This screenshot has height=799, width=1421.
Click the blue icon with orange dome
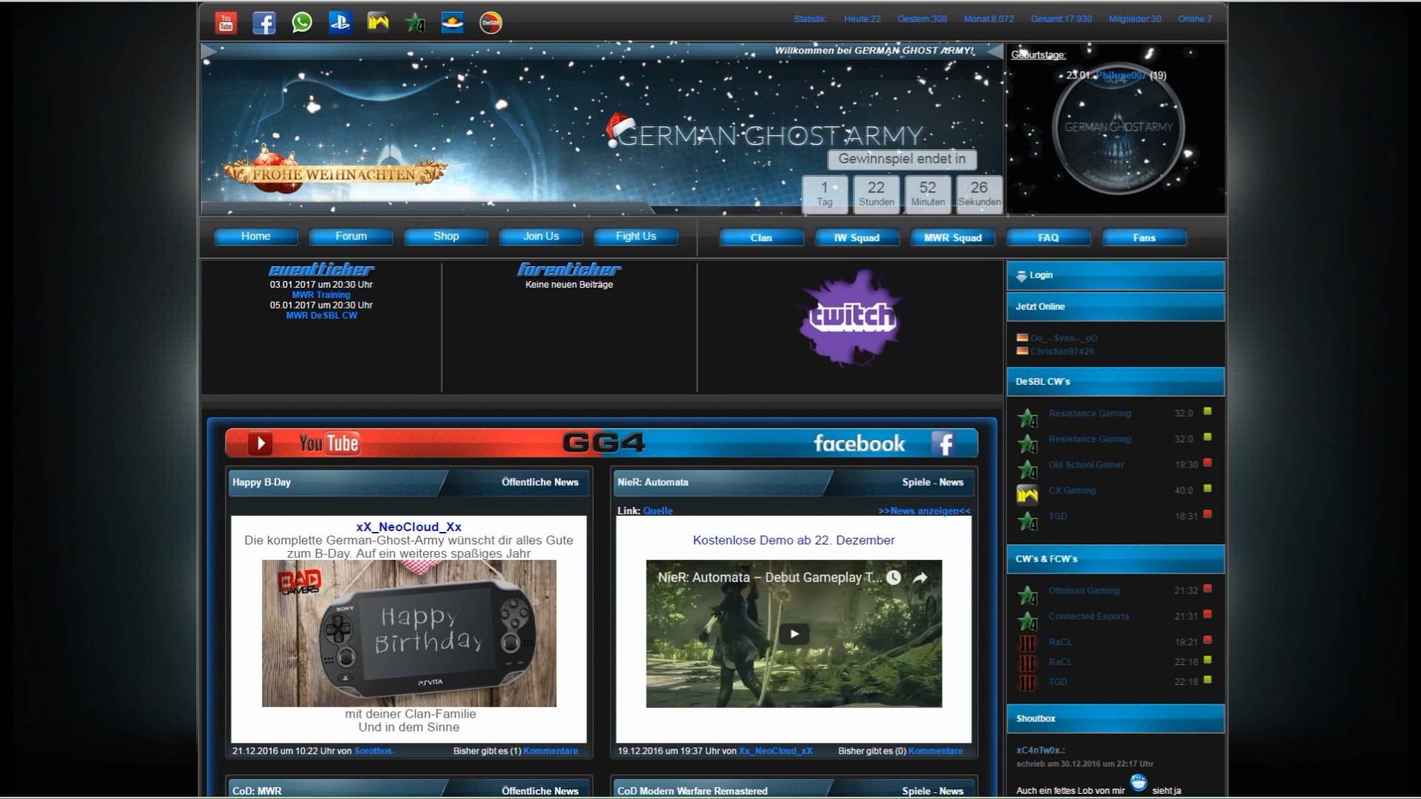(x=453, y=23)
